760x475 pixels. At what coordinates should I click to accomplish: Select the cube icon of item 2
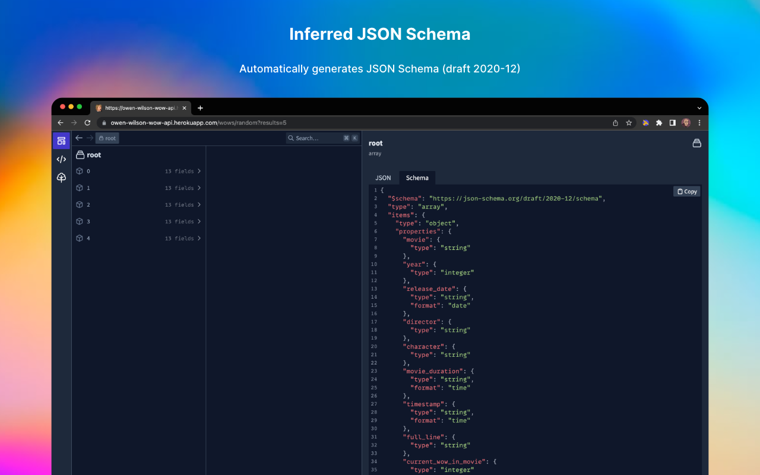(x=79, y=204)
